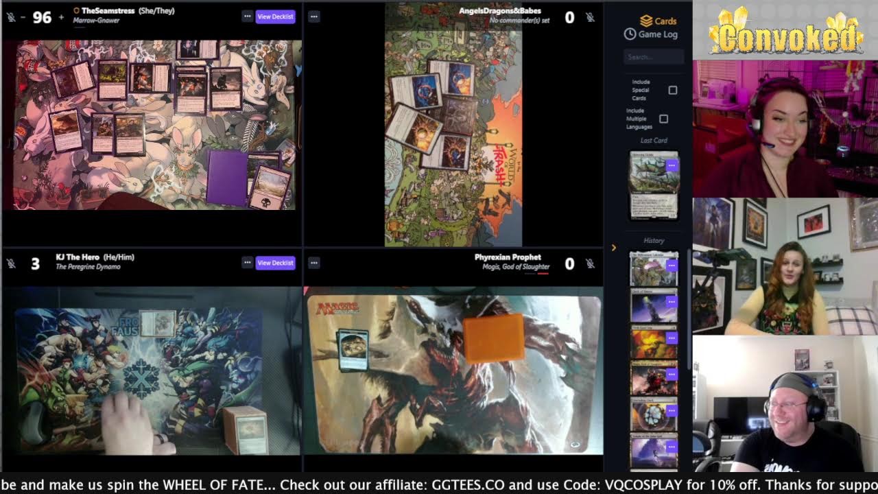Screen dimensions: 878x494
Task: Select TheSeamstress player name
Action: [x=108, y=11]
